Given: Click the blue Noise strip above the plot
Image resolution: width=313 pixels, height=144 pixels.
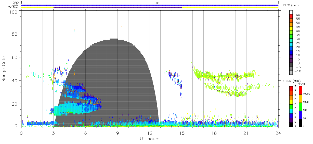Looking at the screenshot, I should pos(150,5).
